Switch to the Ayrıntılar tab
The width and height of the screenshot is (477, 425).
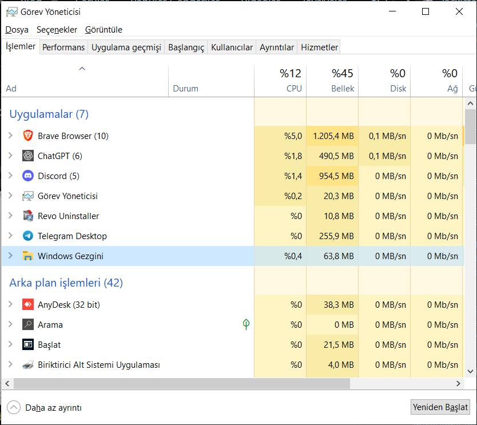click(x=276, y=47)
